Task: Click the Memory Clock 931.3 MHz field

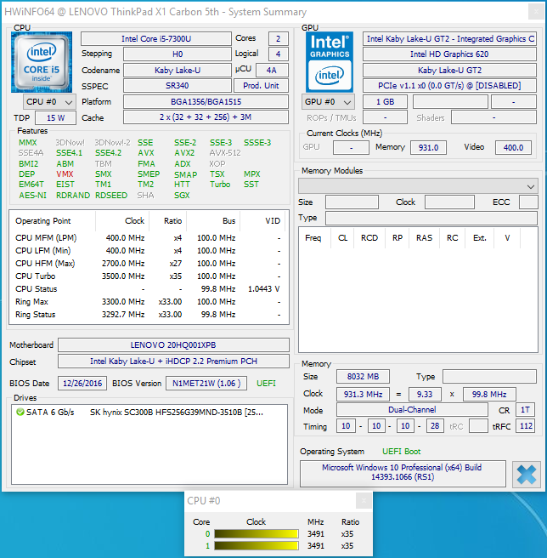Action: pyautogui.click(x=363, y=395)
